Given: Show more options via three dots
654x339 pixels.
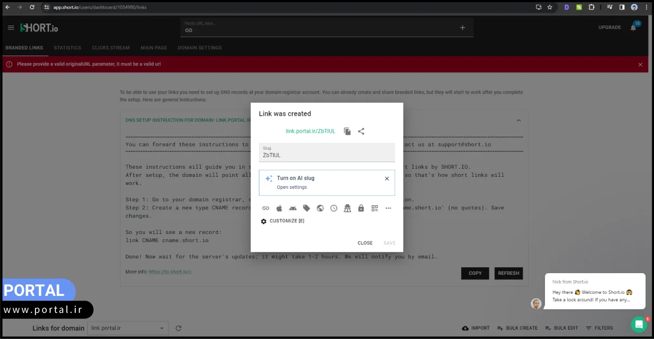Looking at the screenshot, I should coord(388,208).
